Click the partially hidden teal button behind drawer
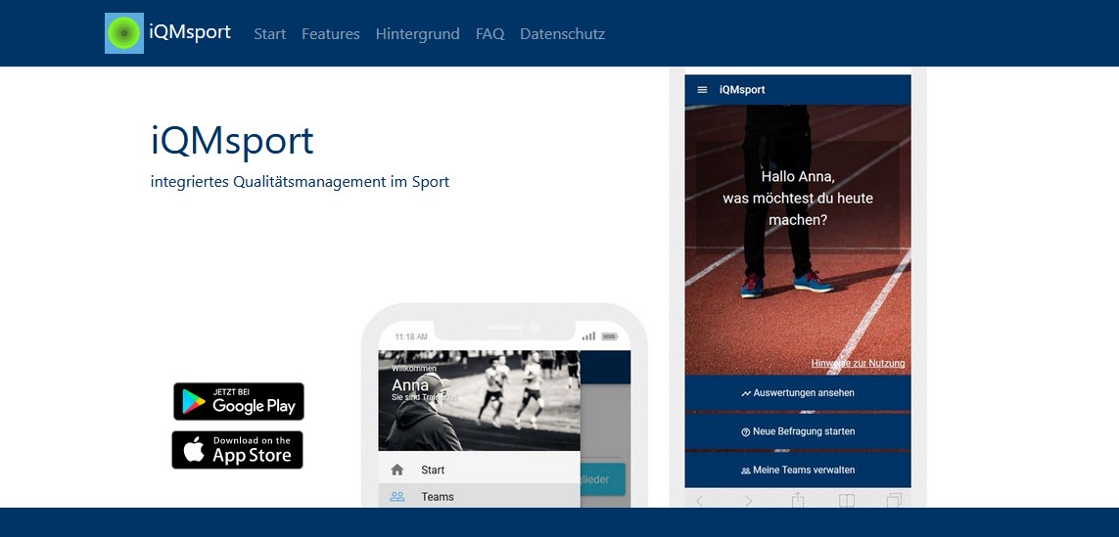 pyautogui.click(x=604, y=479)
